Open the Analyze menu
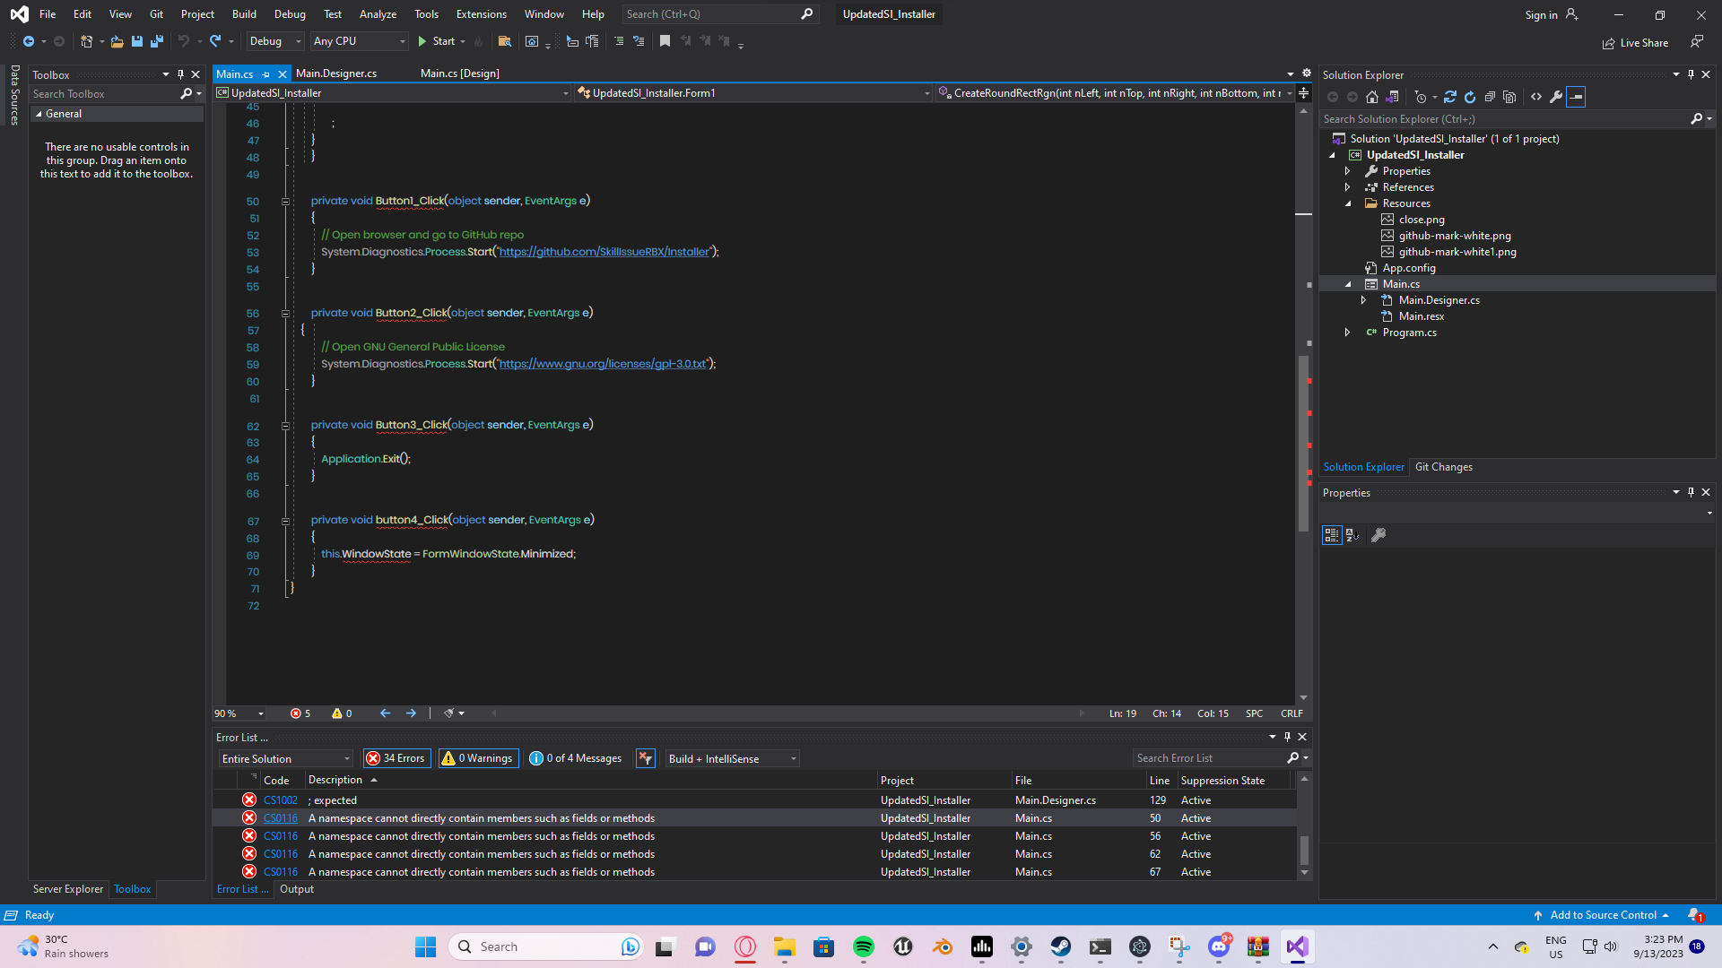The image size is (1722, 968). click(x=378, y=14)
